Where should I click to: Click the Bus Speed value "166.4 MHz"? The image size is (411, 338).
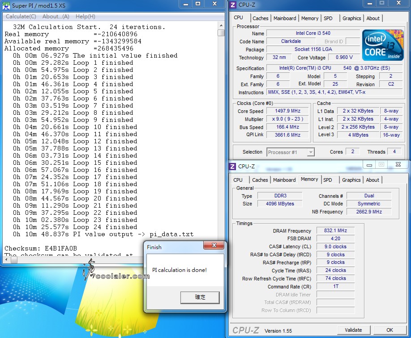pos(287,127)
